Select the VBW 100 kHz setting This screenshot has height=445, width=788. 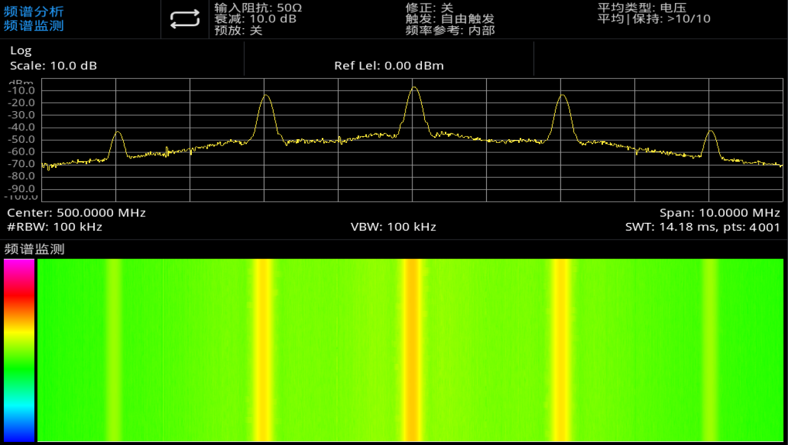point(393,227)
